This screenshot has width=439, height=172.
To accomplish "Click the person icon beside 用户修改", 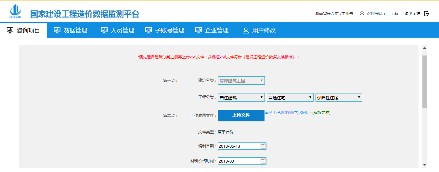I will point(246,30).
